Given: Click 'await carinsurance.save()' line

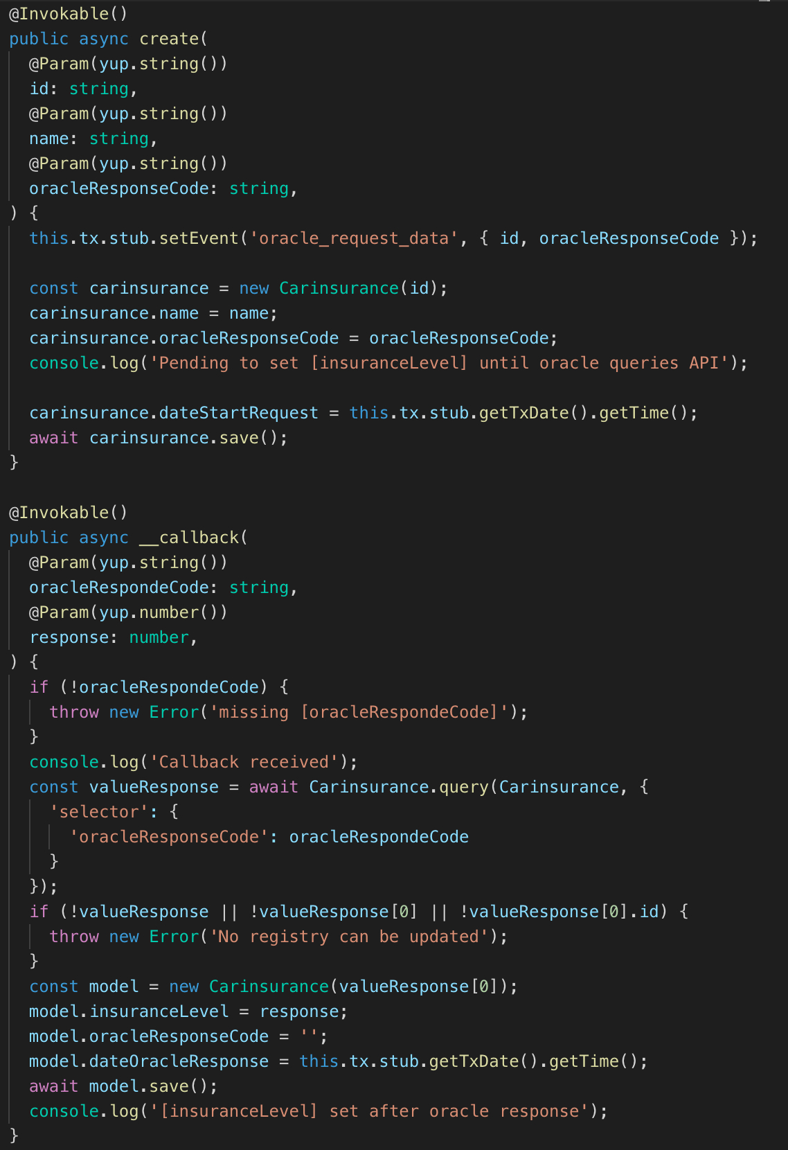Looking at the screenshot, I should pos(158,438).
